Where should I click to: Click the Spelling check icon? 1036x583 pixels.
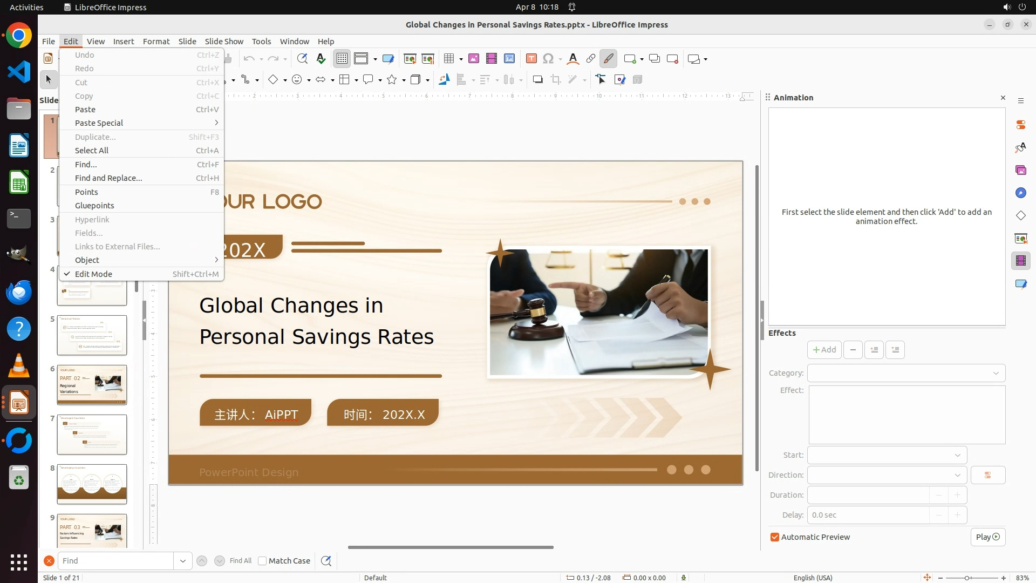[321, 59]
